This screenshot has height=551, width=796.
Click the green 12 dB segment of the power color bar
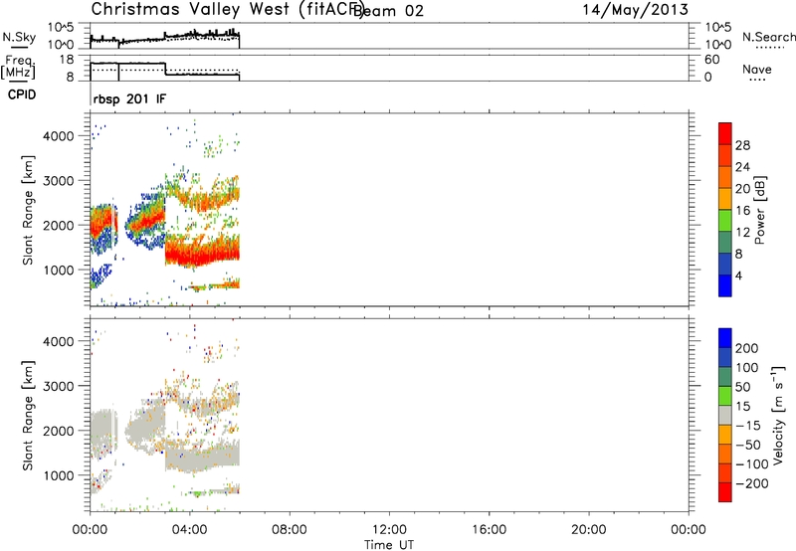(725, 220)
